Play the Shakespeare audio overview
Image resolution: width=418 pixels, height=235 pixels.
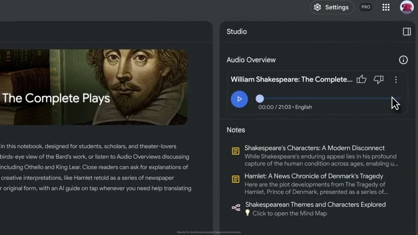(239, 99)
